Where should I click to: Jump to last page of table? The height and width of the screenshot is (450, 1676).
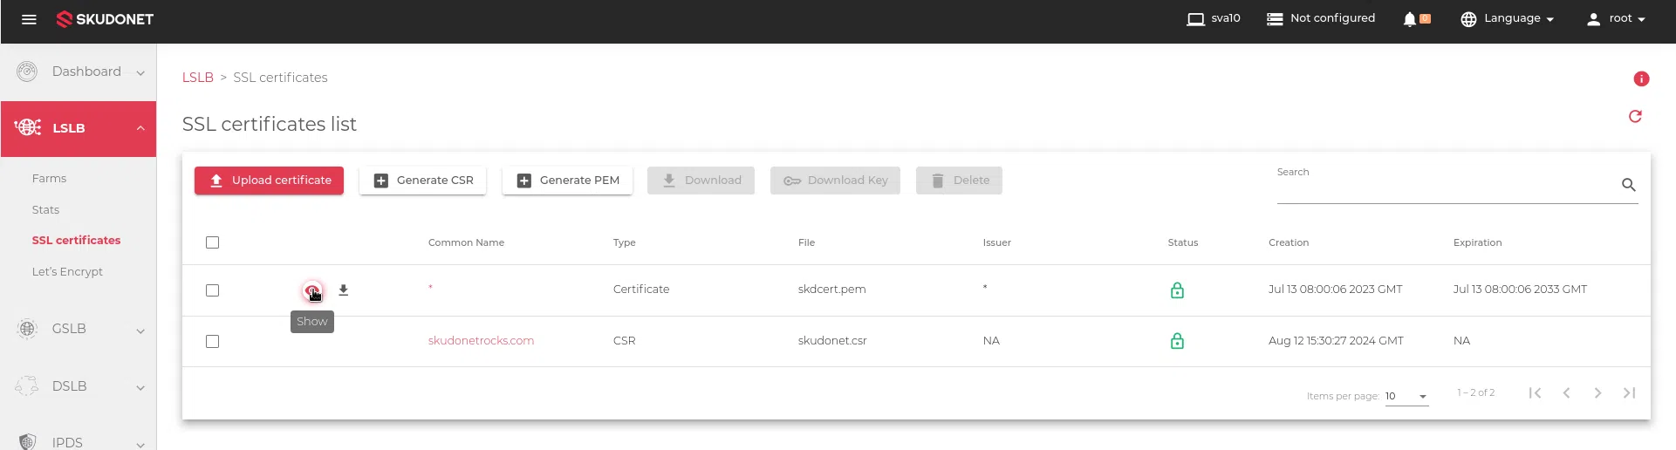click(1629, 393)
